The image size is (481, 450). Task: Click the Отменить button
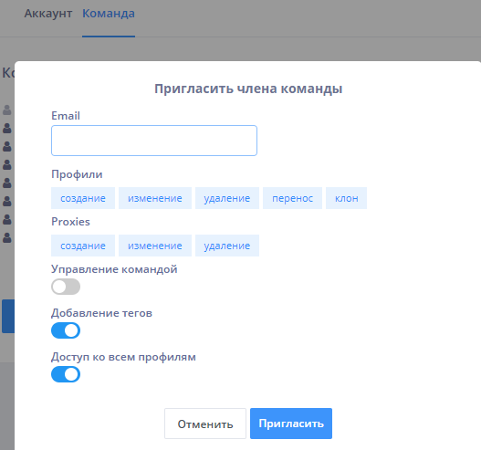pos(205,424)
